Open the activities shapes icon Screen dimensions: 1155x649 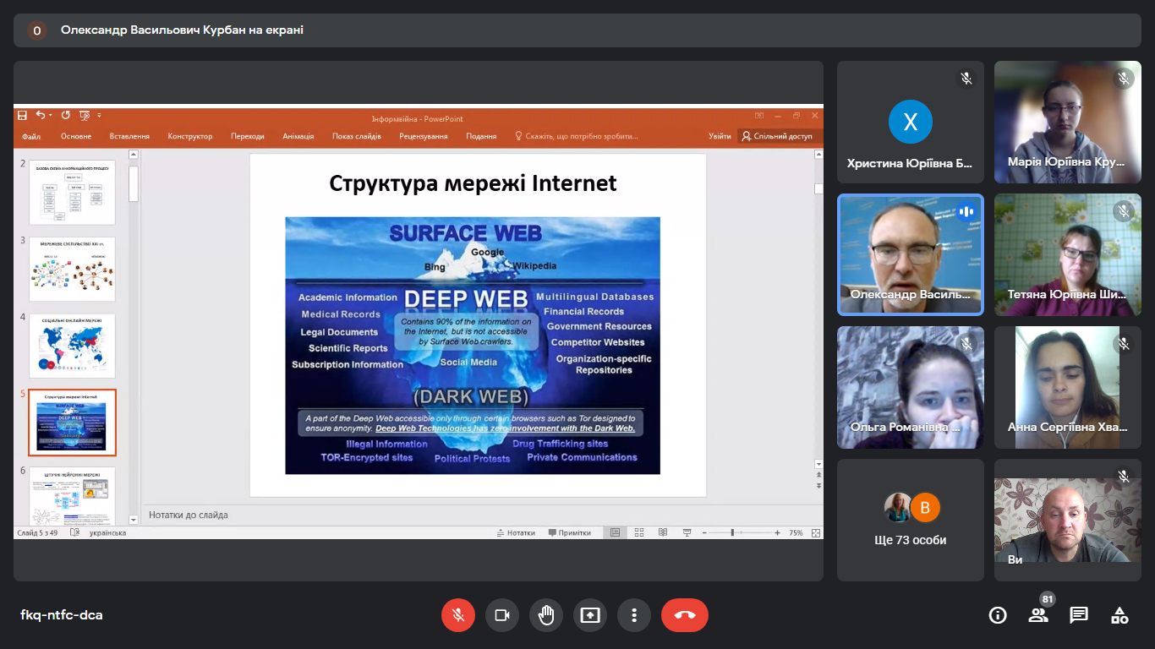(1119, 615)
